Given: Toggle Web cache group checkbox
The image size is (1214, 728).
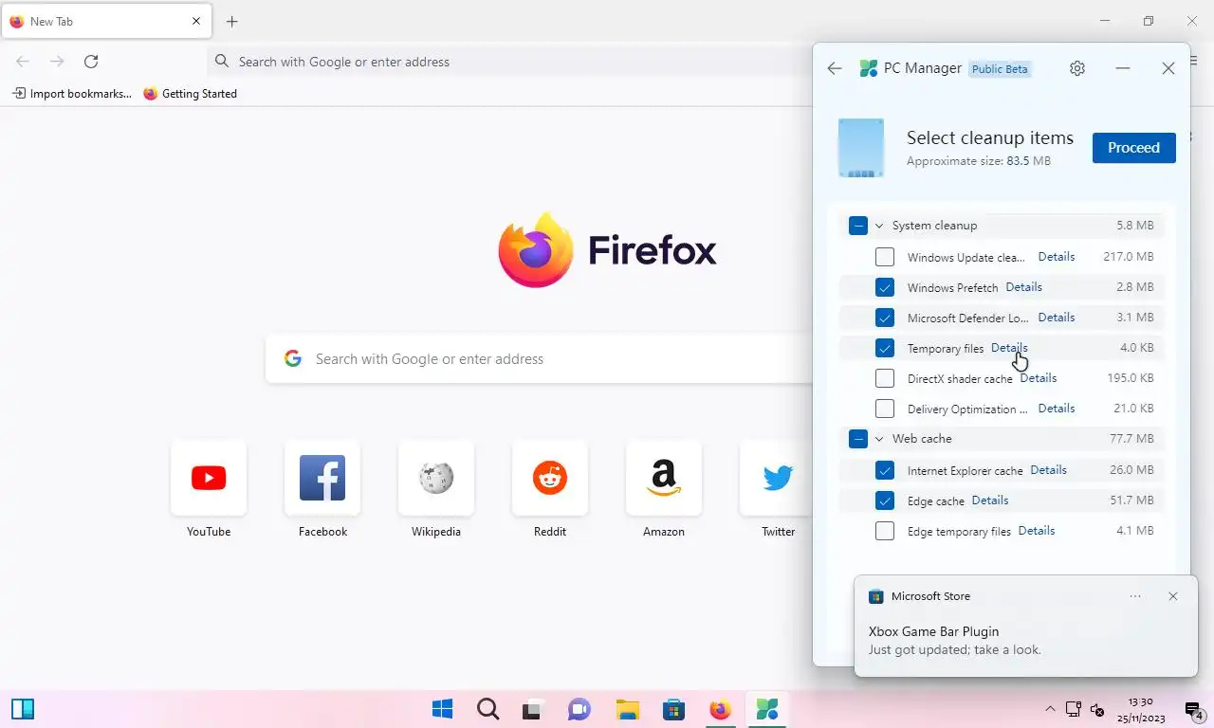Looking at the screenshot, I should pos(857,439).
